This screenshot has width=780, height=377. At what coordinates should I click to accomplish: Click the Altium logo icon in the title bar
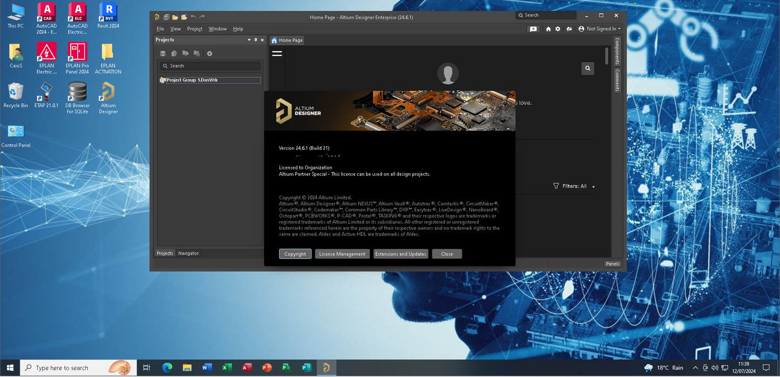[157, 17]
